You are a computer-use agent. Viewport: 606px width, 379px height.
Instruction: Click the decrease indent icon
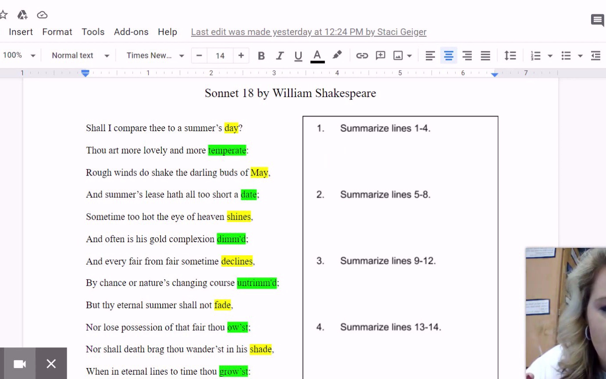(595, 56)
